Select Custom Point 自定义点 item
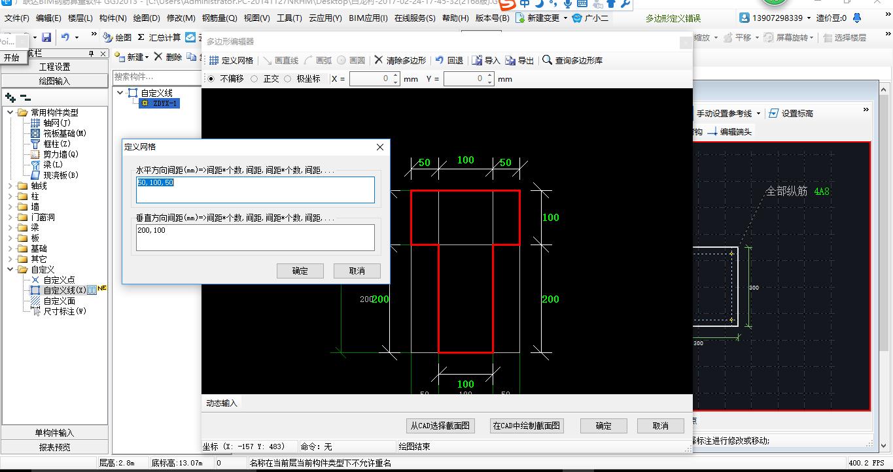 click(x=53, y=280)
